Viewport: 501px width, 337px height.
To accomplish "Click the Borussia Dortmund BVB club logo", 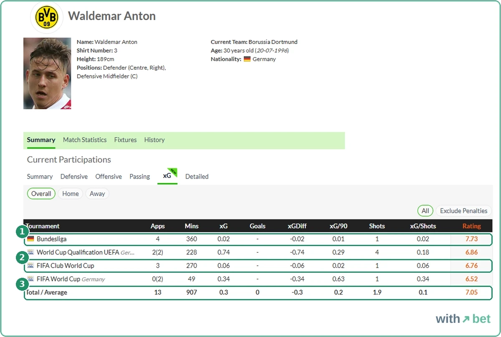I will 47,17.
